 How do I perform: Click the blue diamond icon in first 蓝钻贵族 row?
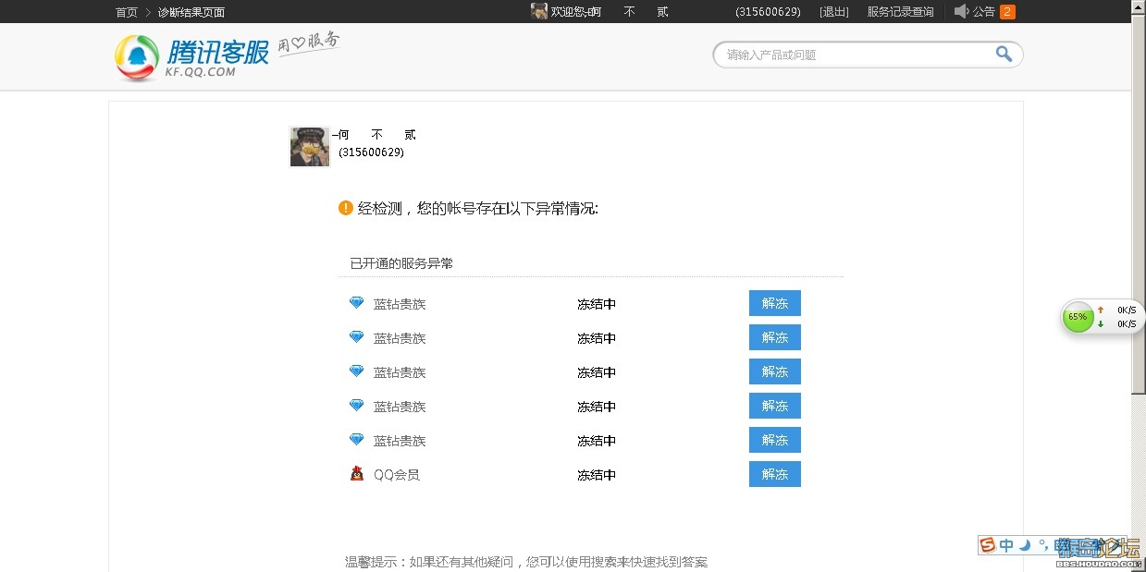coord(357,303)
